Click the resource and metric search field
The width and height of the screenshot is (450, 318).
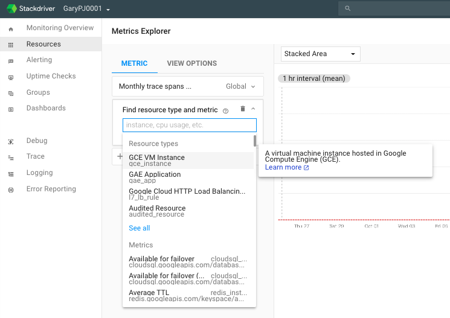189,125
